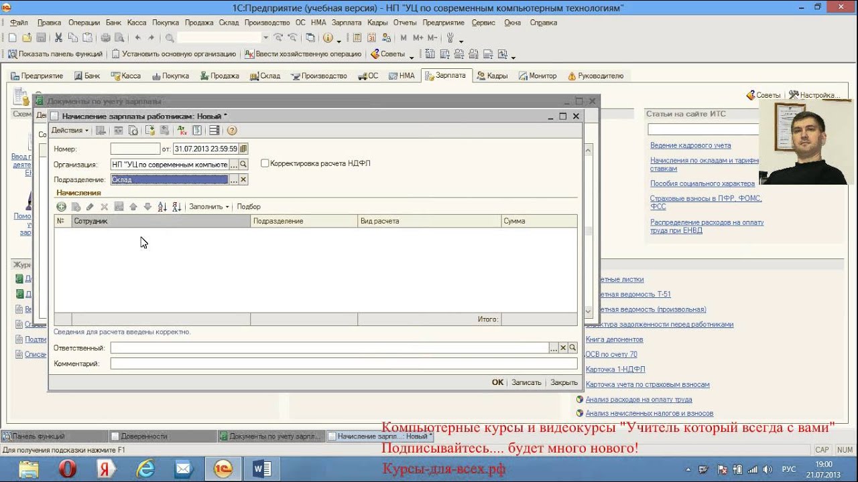Viewport: 858px width, 482px height.
Task: Open the Calendar icon in main toolbar
Action: pos(371,37)
